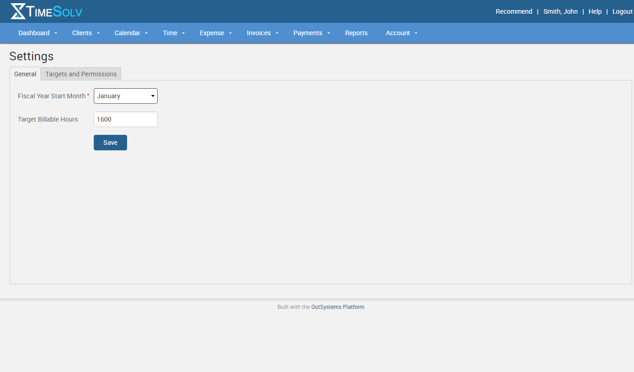Click the Target Billable Hours input field
634x372 pixels.
pos(125,119)
